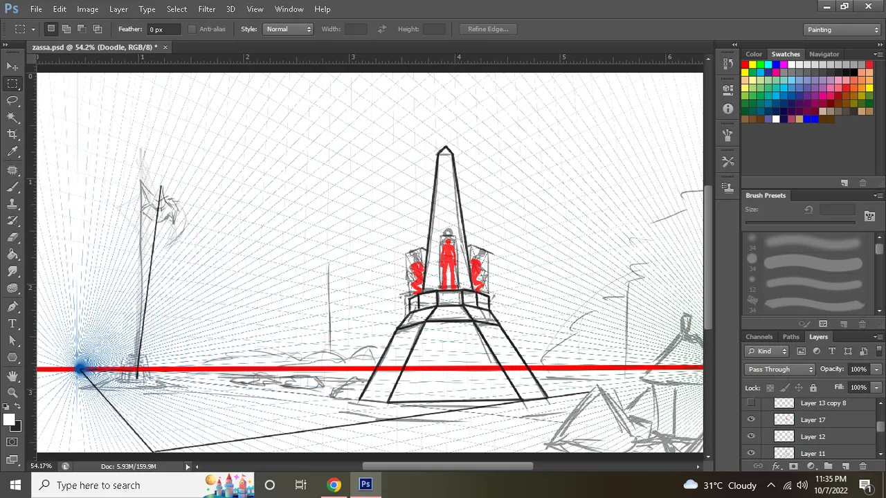Select the Move tool

[x=12, y=66]
